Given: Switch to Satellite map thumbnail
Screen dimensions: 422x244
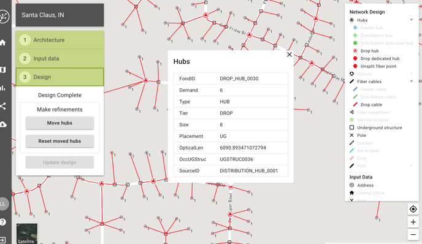Looking at the screenshot, I should pyautogui.click(x=26, y=234).
